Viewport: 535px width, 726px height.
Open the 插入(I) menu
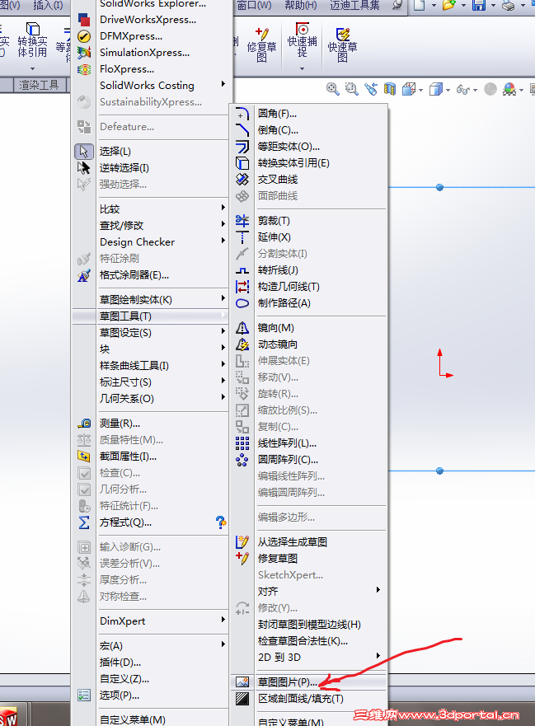click(48, 6)
